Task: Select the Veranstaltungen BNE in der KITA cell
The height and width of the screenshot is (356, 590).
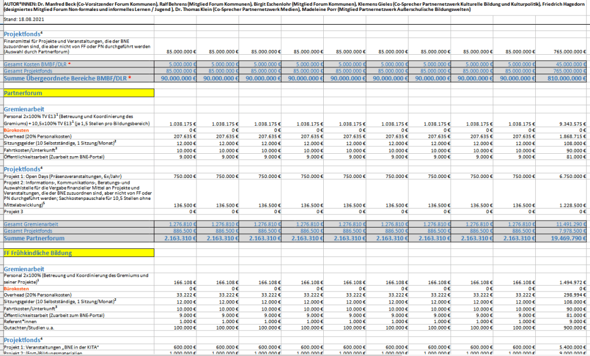Action: coord(52,348)
